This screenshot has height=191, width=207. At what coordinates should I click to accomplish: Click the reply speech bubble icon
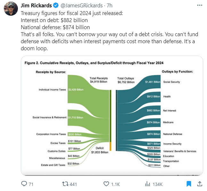pyautogui.click(x=24, y=184)
